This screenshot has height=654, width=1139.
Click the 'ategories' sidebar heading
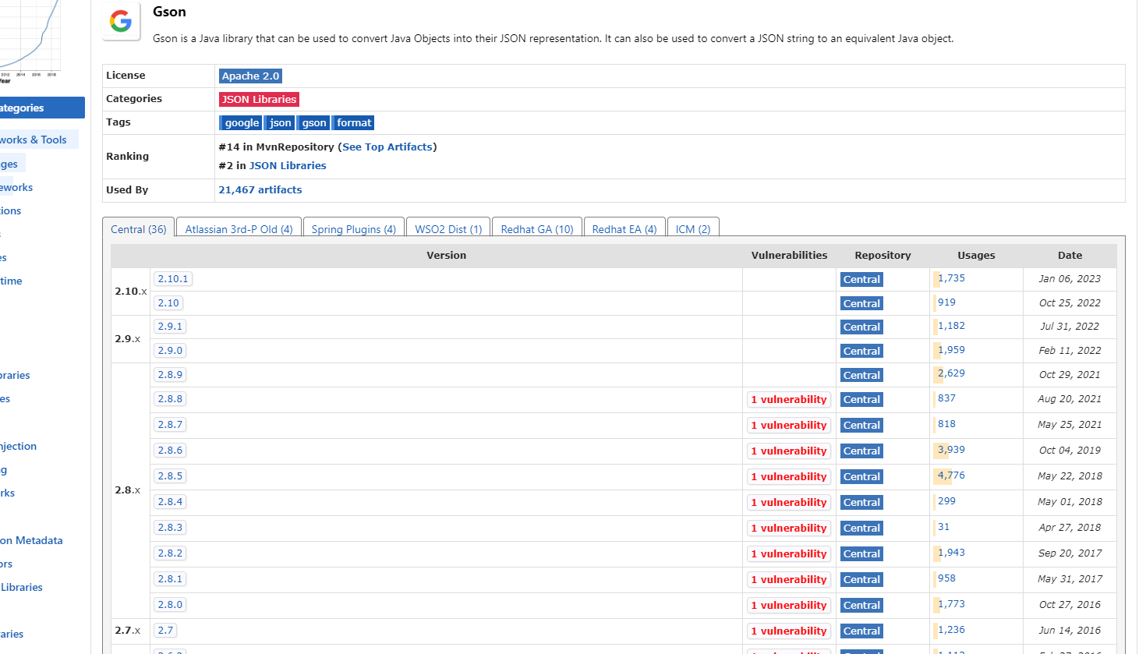42,108
